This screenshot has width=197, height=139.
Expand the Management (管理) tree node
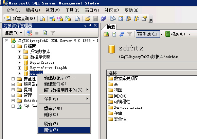pos(13,95)
